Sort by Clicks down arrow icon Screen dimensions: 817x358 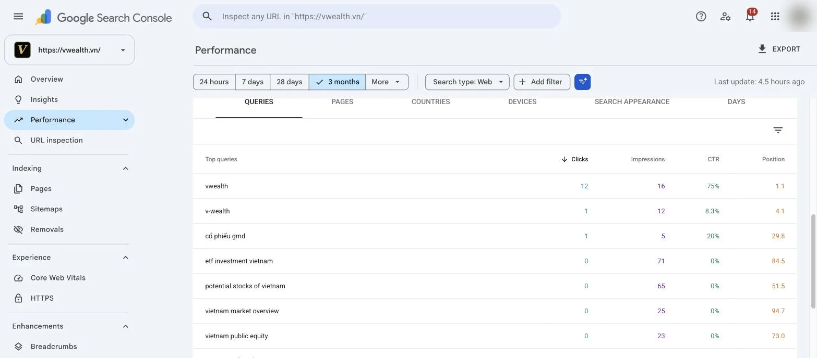(x=564, y=159)
